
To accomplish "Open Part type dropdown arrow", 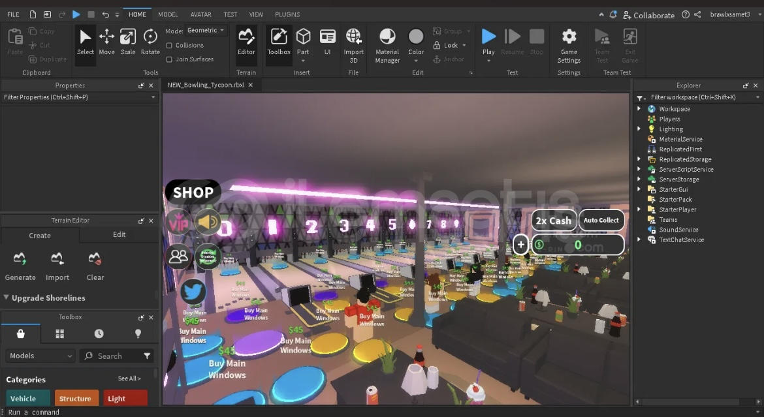I will [x=303, y=61].
